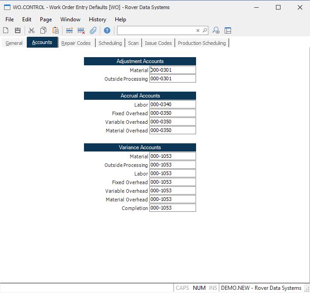Viewport: 310px width, 293px height.
Task: Click the Paste clipboard icon
Action: [x=55, y=30]
